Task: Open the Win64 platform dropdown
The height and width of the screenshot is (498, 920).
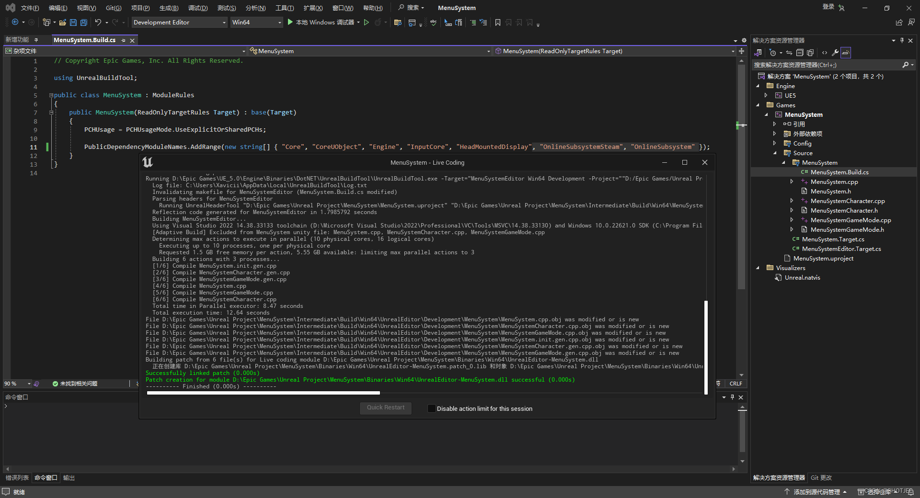Action: click(x=256, y=23)
